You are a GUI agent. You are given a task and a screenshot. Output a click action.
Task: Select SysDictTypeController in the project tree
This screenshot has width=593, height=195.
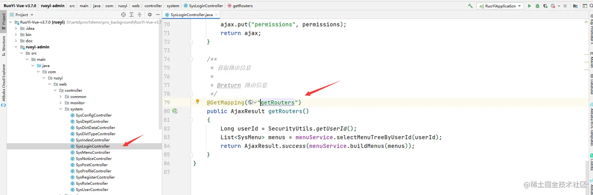coord(96,134)
